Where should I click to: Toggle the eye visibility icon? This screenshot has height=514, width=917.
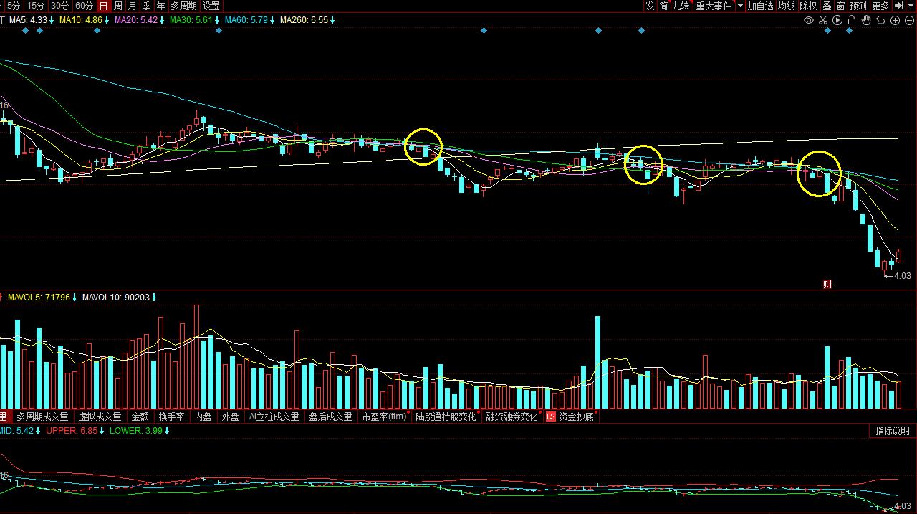809,20
